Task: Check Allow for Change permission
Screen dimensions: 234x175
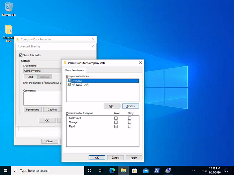Action: click(x=116, y=122)
